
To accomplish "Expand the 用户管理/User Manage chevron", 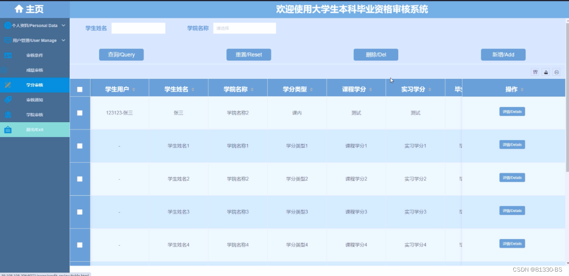I will click(63, 40).
